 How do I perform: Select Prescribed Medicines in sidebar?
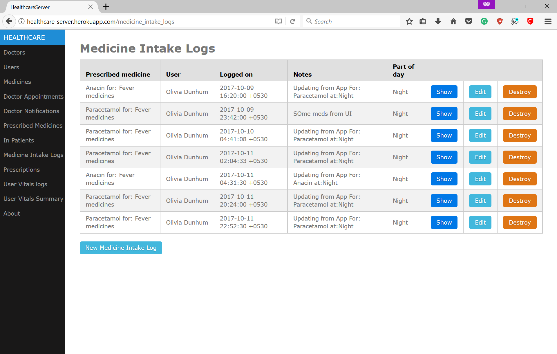33,126
